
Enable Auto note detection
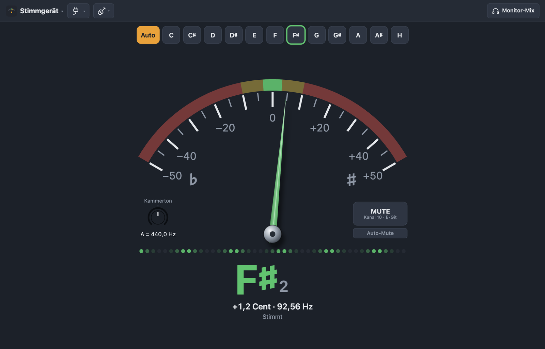pyautogui.click(x=148, y=35)
